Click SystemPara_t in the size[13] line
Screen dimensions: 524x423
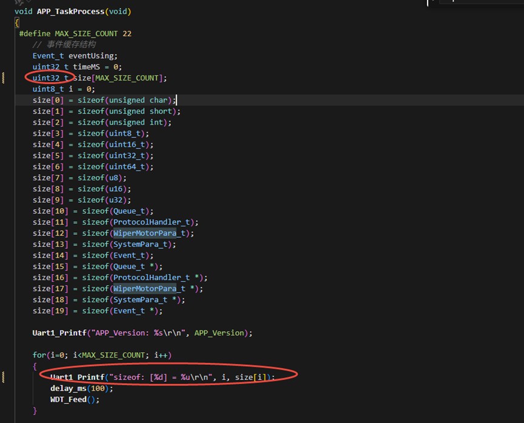pos(141,244)
